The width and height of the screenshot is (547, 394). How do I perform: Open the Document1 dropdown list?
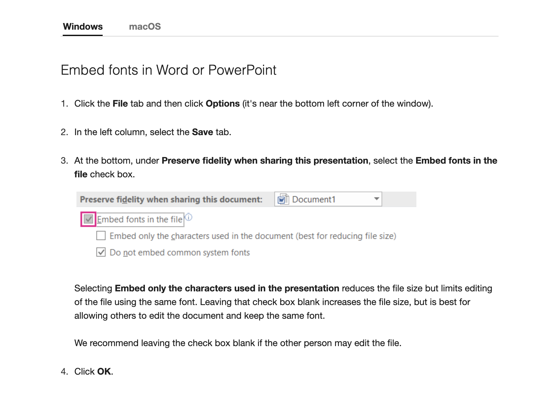pyautogui.click(x=328, y=199)
